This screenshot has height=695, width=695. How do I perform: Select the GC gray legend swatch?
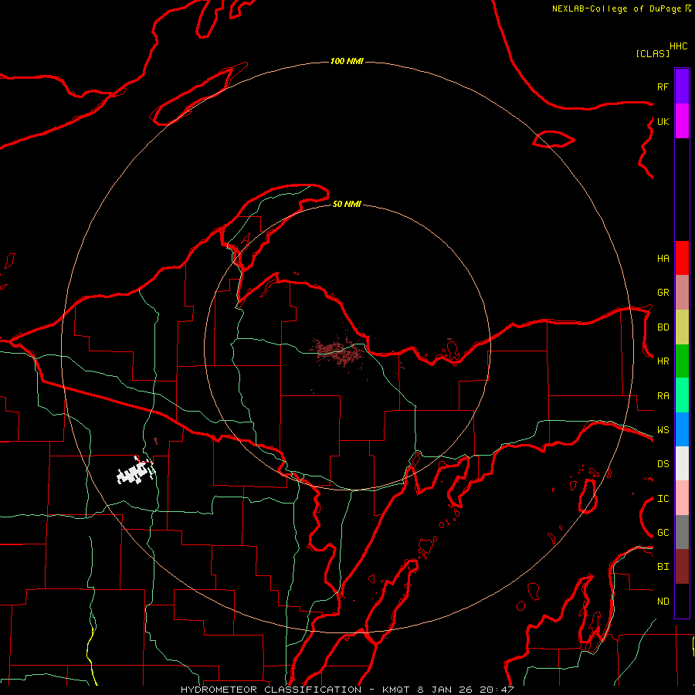tap(682, 532)
